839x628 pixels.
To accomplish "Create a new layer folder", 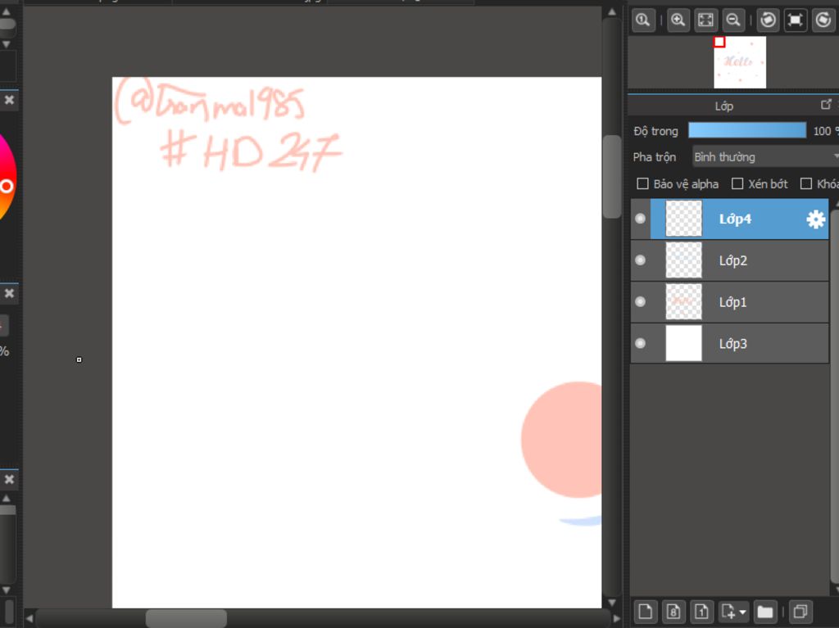I will pyautogui.click(x=765, y=611).
